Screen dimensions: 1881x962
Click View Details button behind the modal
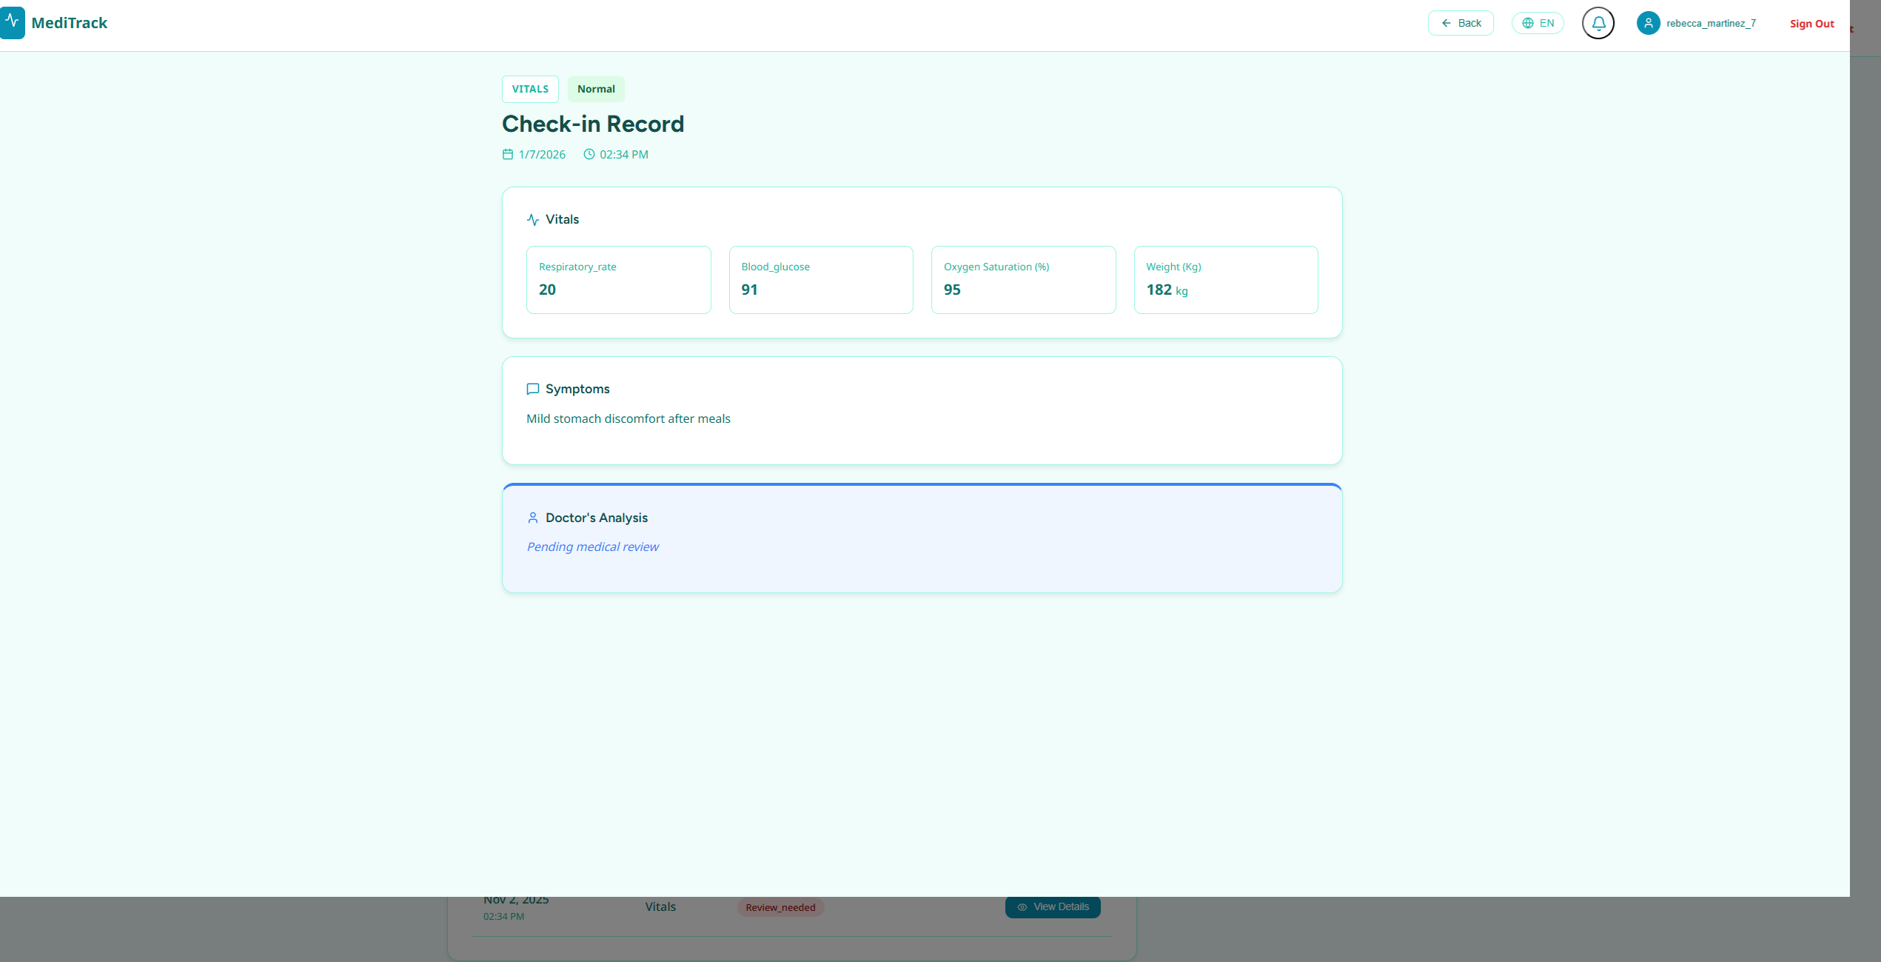(x=1053, y=907)
